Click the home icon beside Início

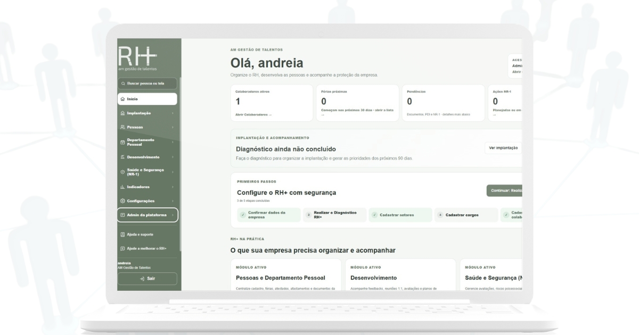pos(123,99)
